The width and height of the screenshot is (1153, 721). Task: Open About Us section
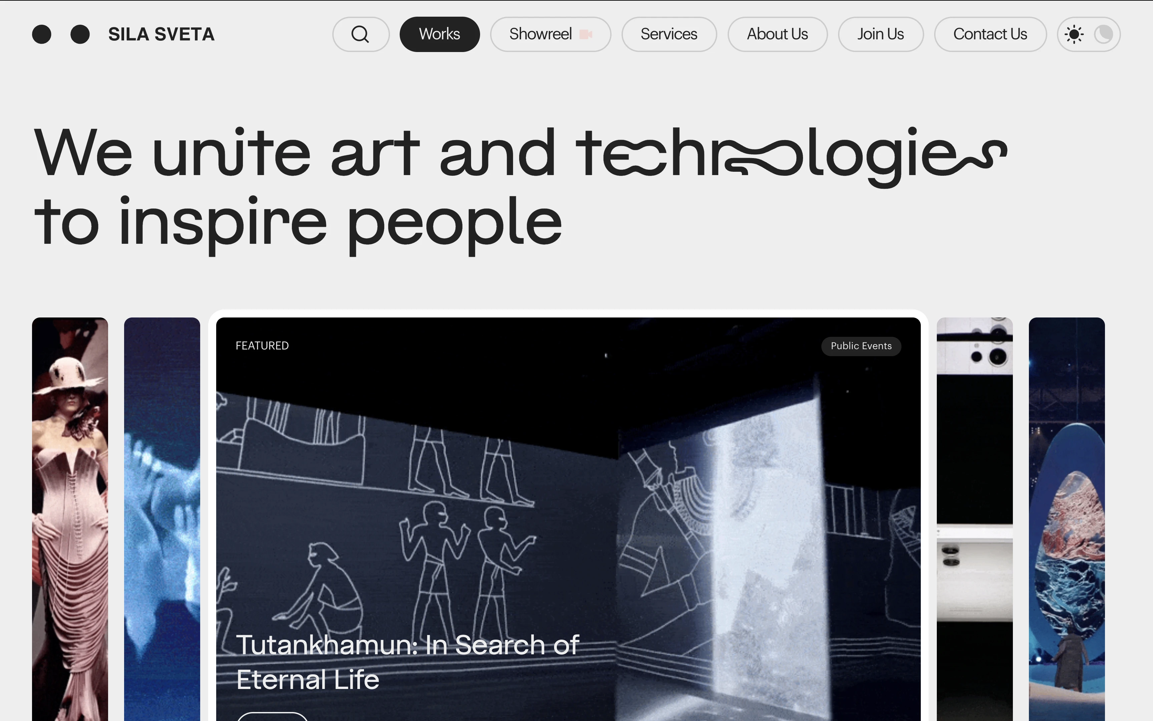777,34
